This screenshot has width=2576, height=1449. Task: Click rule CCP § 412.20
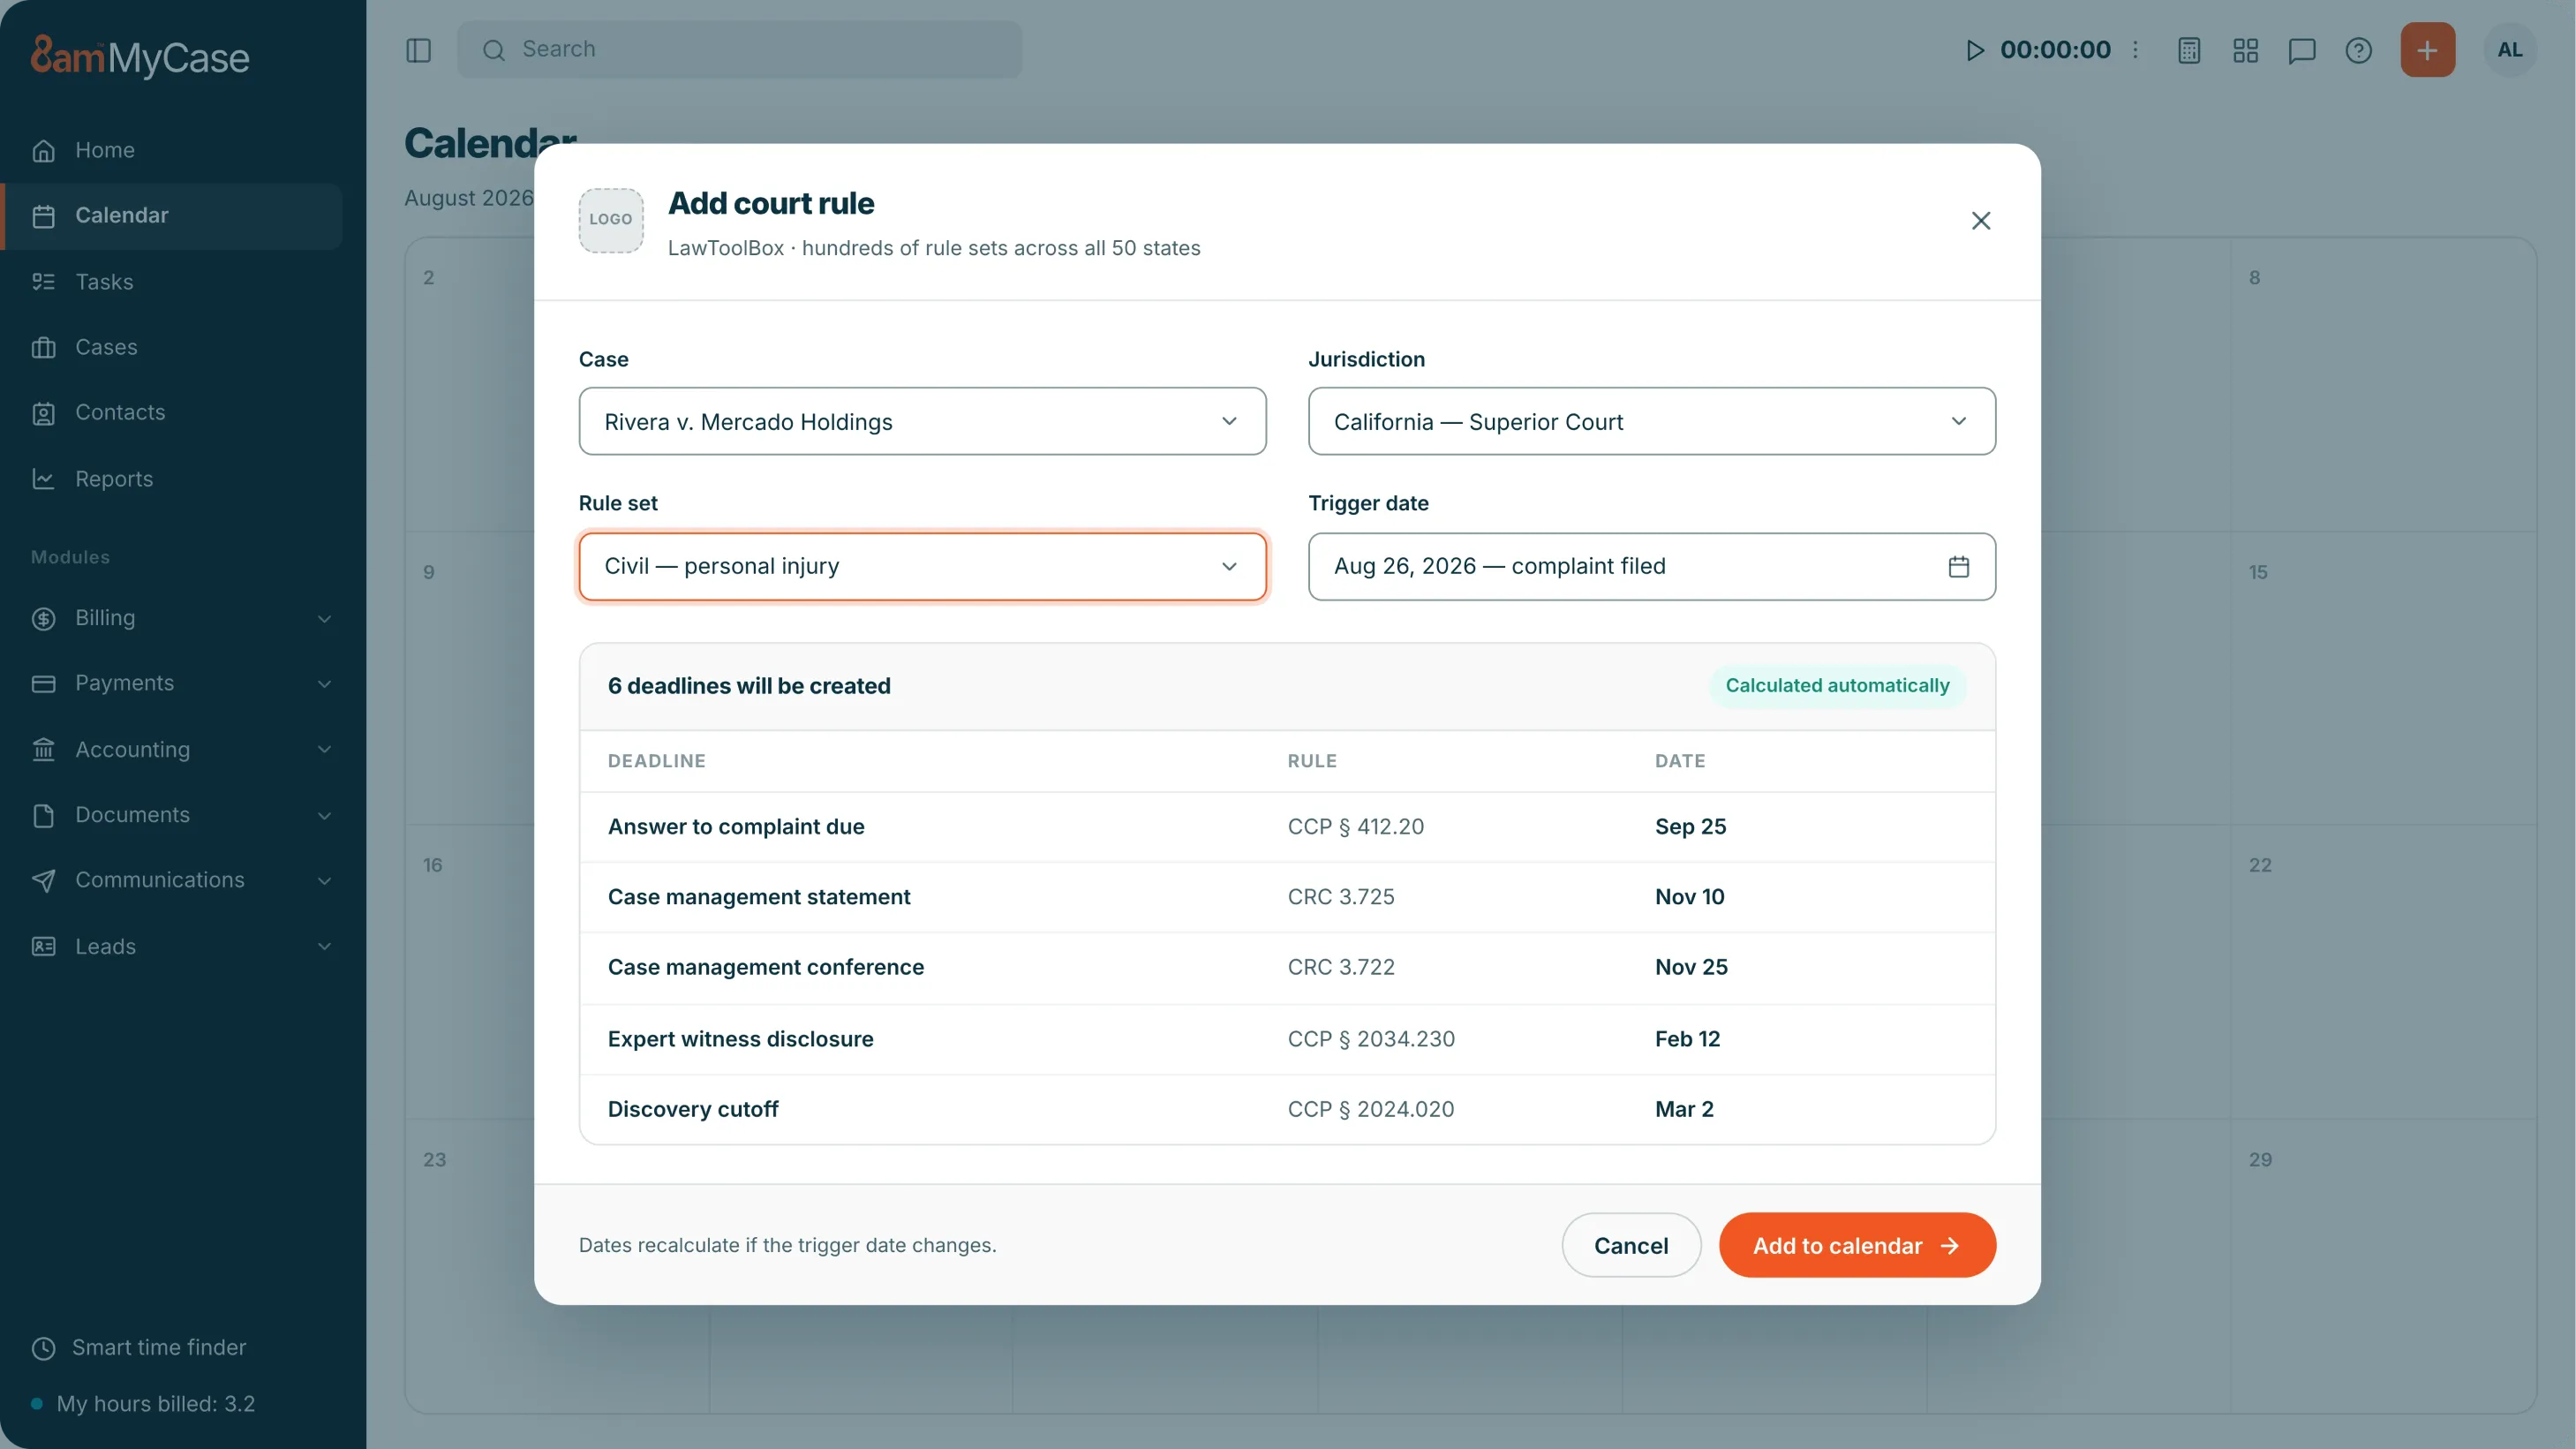point(1356,827)
